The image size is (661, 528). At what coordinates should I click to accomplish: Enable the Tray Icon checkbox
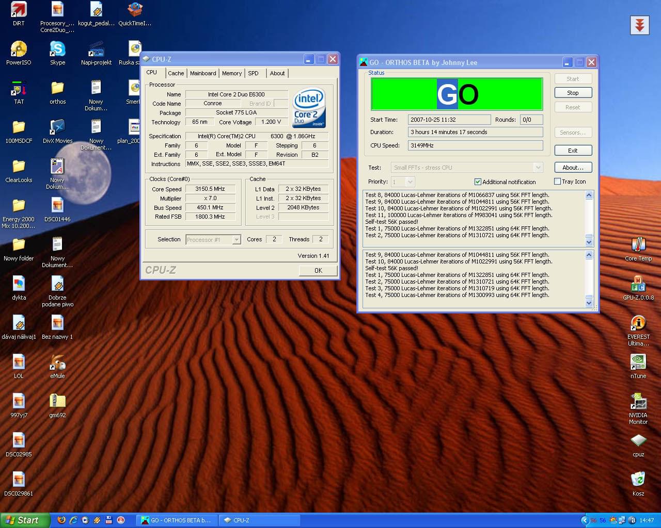point(557,181)
